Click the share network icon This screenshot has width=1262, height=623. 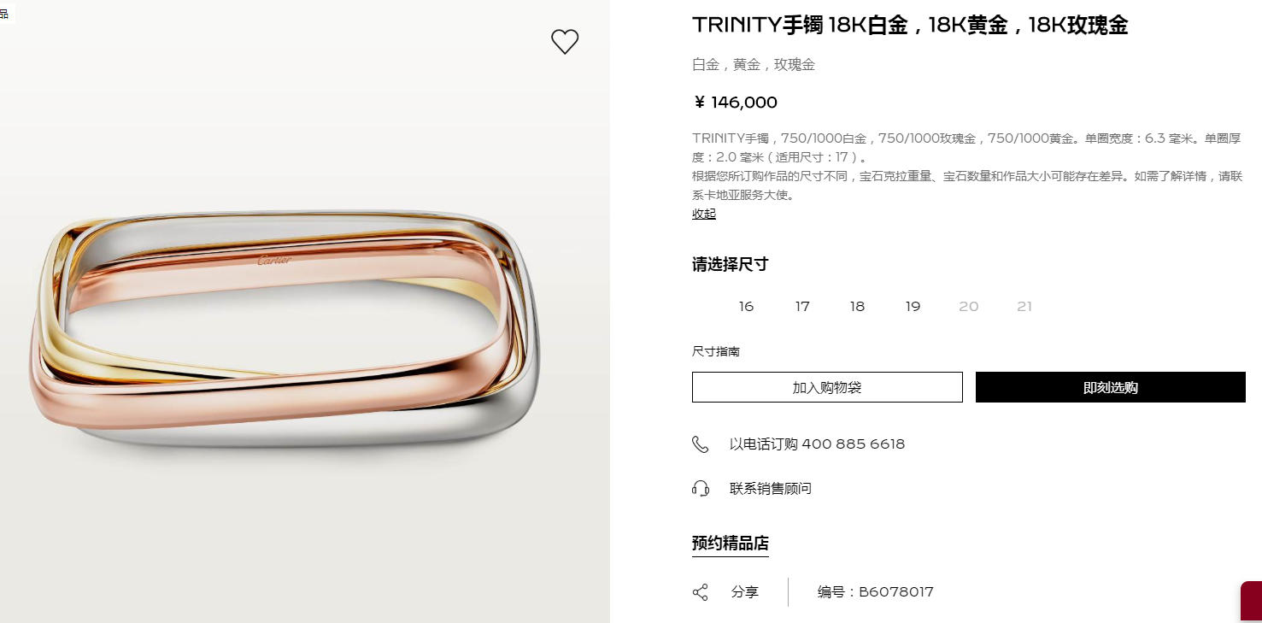700,592
